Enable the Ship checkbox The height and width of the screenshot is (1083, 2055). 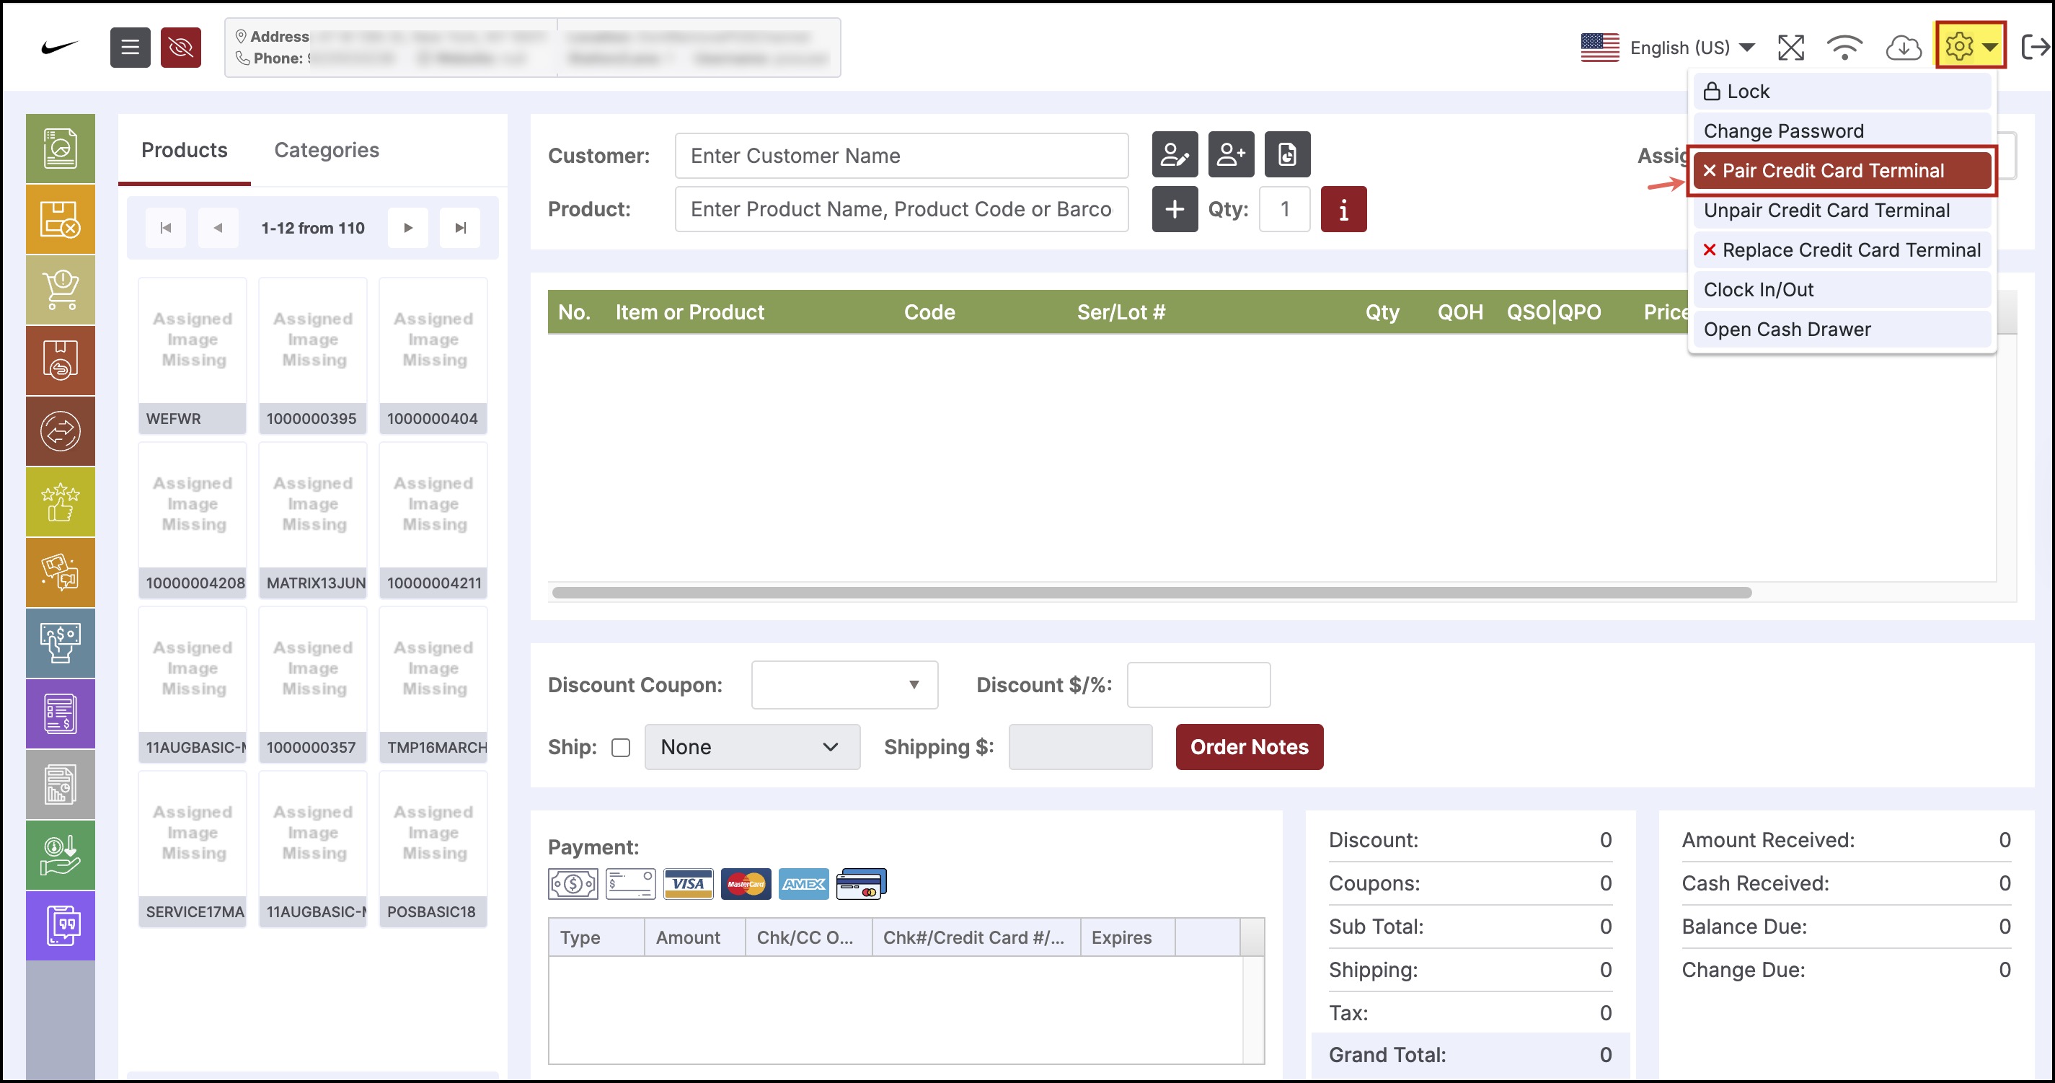point(621,747)
